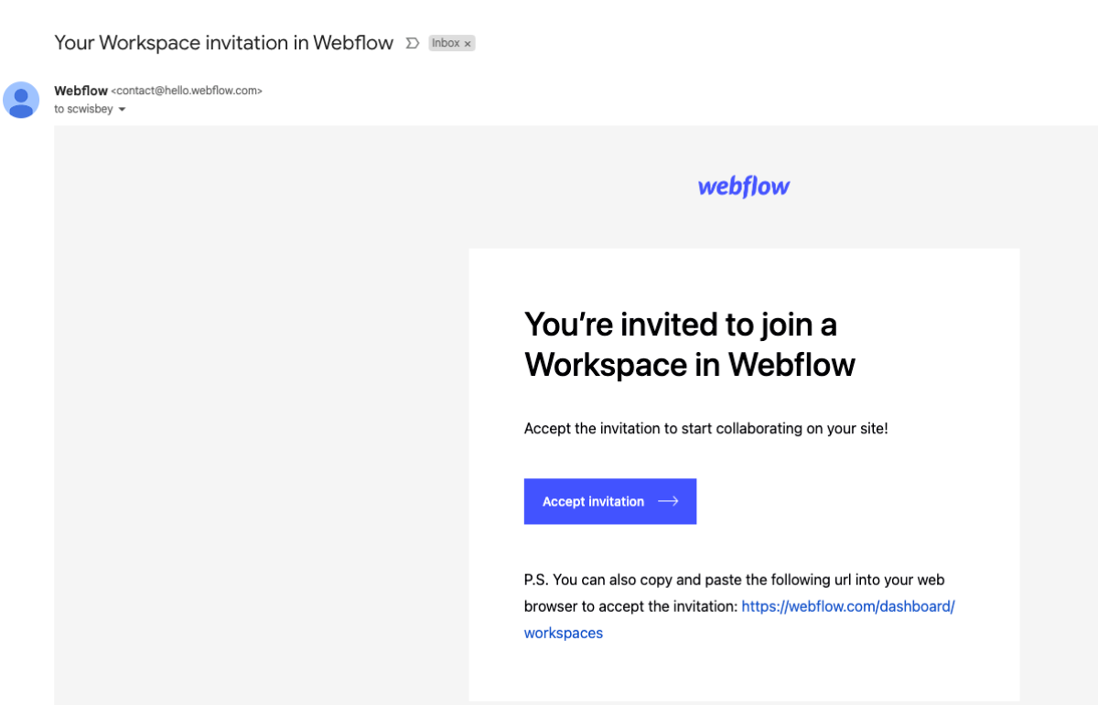
Task: Click the arrow inside the Accept invitation button
Action: click(669, 501)
